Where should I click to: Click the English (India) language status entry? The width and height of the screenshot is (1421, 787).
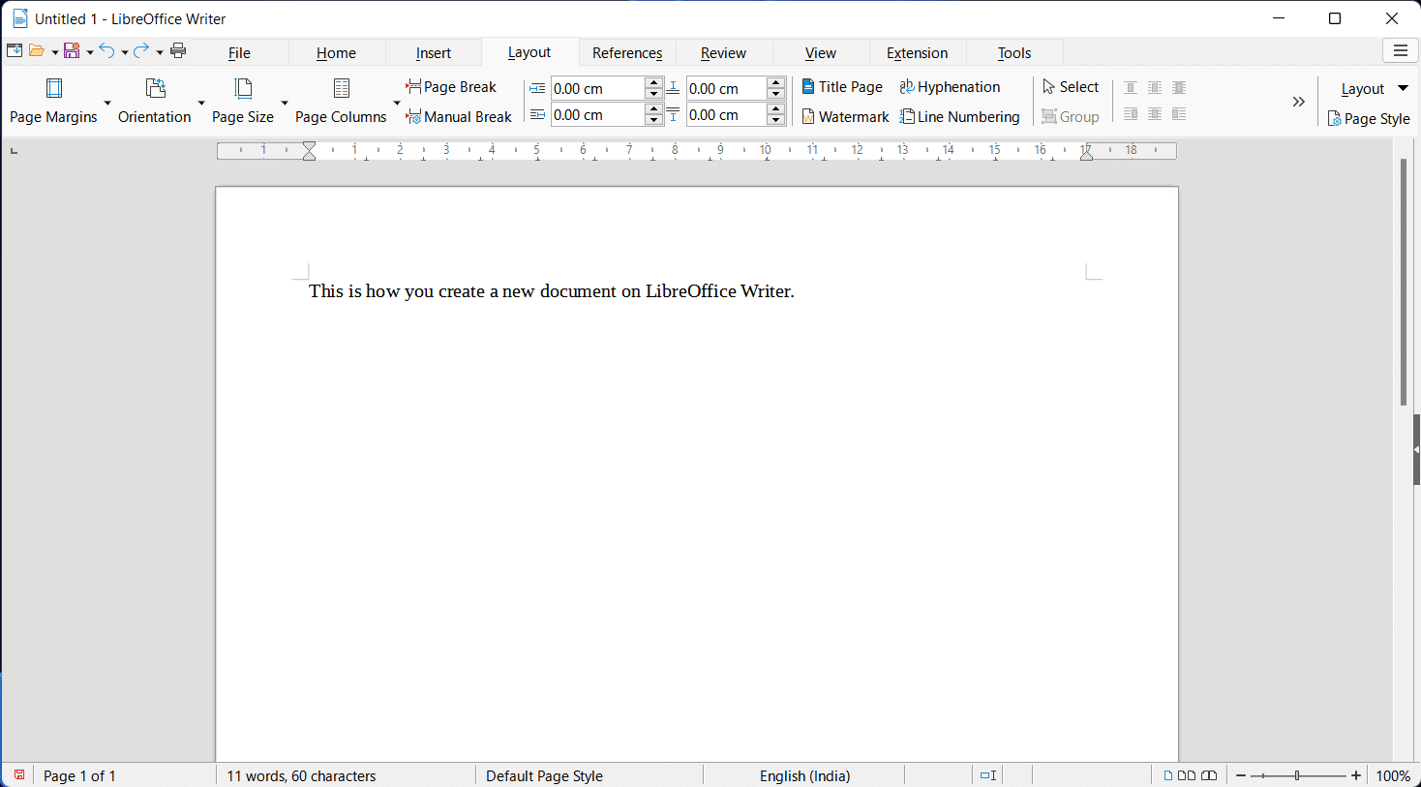[x=804, y=775]
